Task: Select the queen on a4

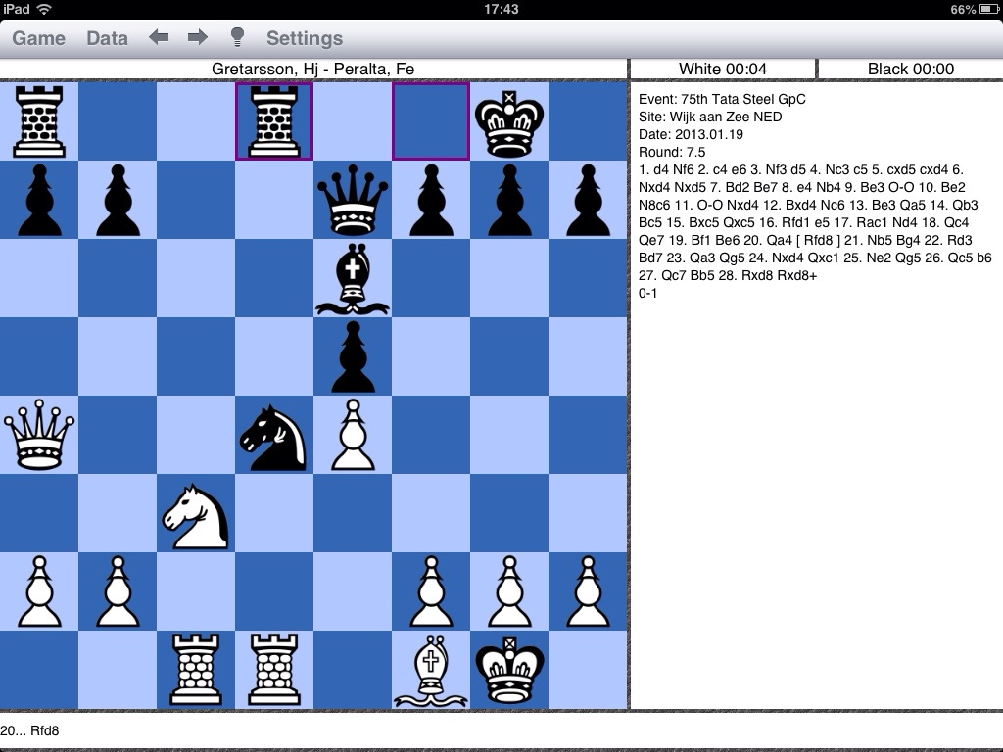Action: [x=39, y=435]
